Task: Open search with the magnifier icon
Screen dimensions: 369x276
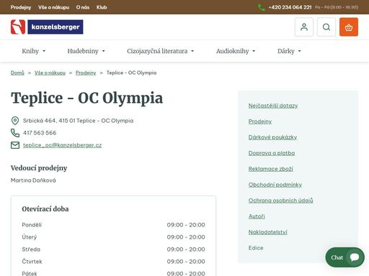Action: 326,27
